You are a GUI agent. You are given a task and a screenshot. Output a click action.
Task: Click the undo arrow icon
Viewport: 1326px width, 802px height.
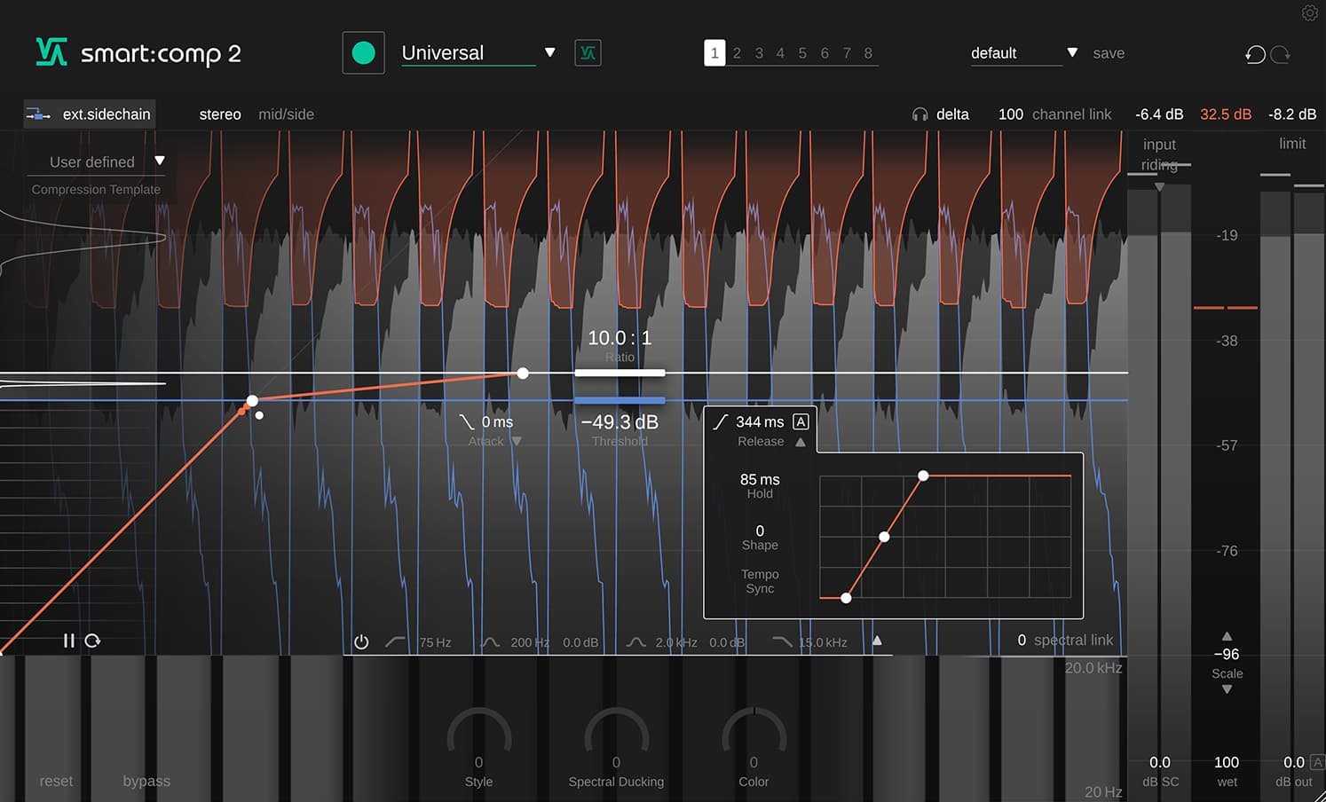[x=1255, y=54]
